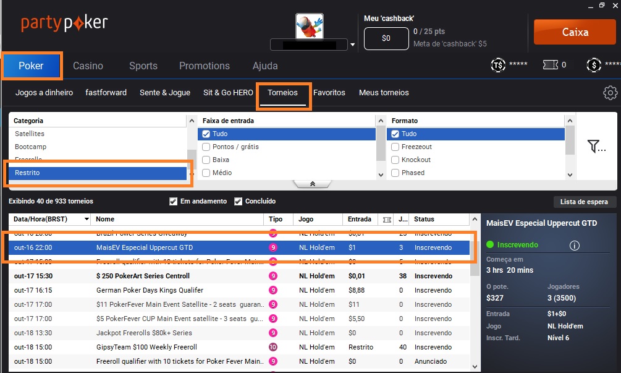This screenshot has height=373, width=621.
Task: Open the Meus torneios tab
Action: tap(384, 93)
